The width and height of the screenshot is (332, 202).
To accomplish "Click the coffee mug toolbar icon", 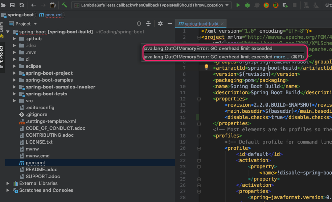I will [x=53, y=5].
